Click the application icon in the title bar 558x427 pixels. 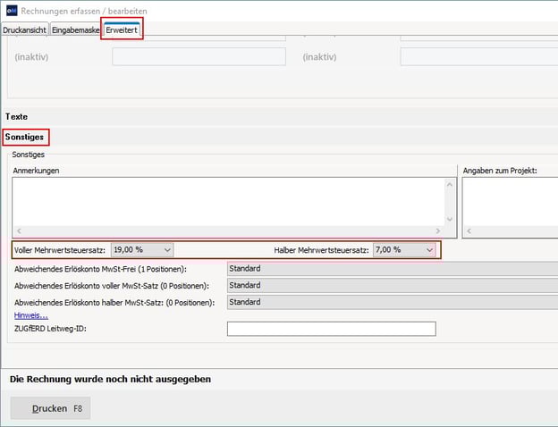pyautogui.click(x=11, y=10)
